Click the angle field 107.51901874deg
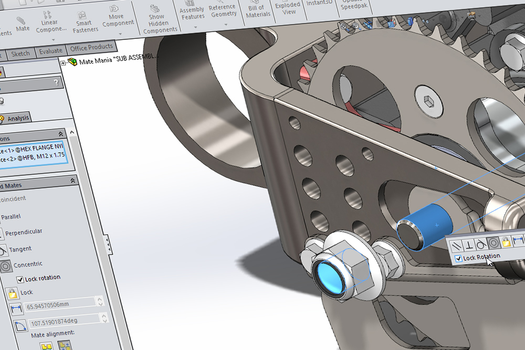525x350 pixels. click(x=65, y=321)
